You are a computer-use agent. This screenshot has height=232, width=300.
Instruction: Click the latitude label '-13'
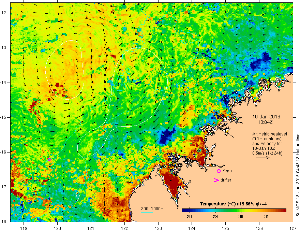[4, 48]
